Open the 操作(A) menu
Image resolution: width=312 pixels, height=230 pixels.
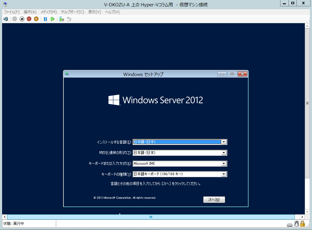[x=30, y=12]
